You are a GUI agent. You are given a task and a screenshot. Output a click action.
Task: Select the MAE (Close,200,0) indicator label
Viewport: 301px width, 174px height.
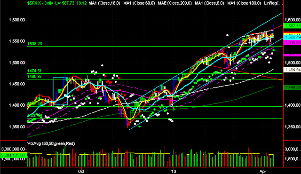pos(174,3)
